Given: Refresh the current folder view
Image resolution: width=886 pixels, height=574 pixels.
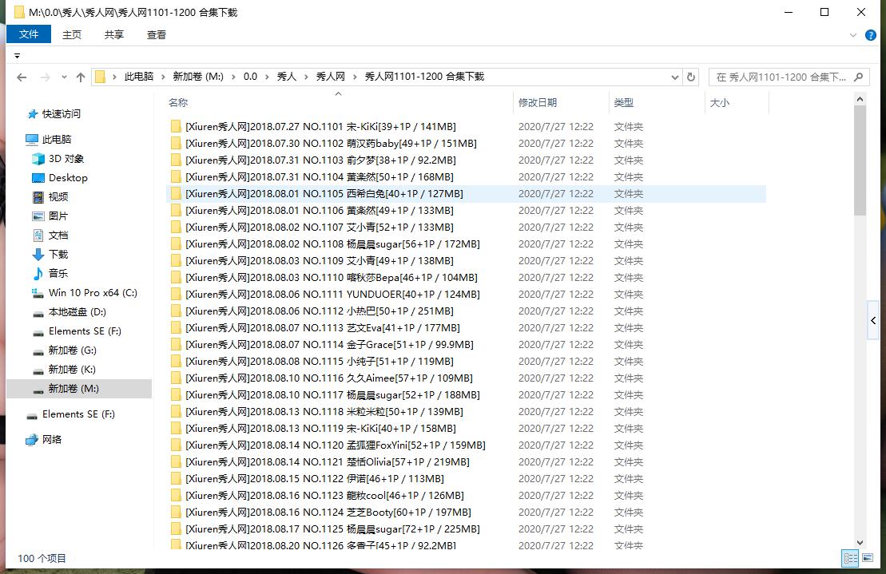Looking at the screenshot, I should point(692,77).
